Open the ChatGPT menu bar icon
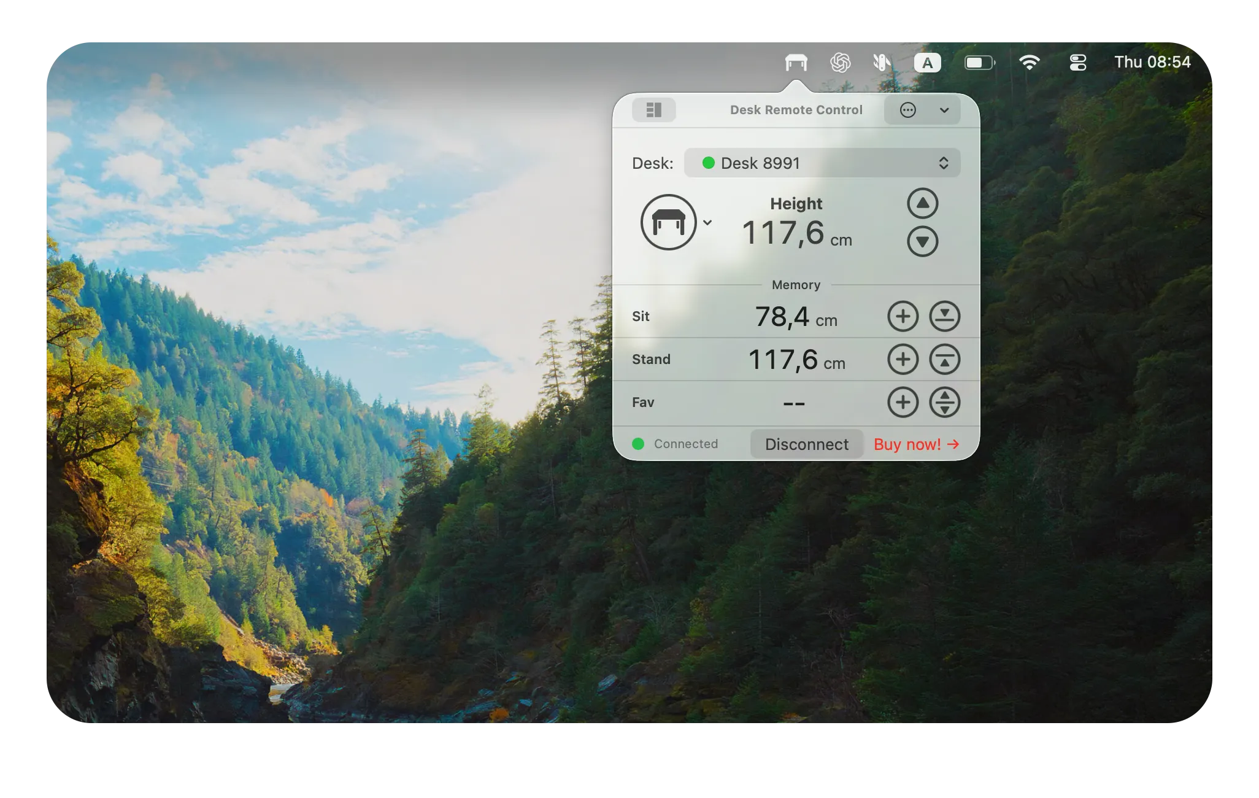Screen dimensions: 1259x798 [840, 62]
